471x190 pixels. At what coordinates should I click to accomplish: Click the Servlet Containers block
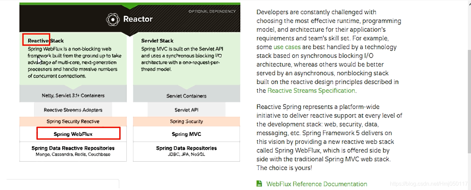pyautogui.click(x=186, y=96)
